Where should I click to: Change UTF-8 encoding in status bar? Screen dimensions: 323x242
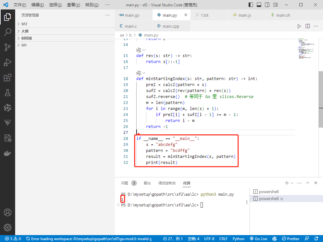(209, 239)
